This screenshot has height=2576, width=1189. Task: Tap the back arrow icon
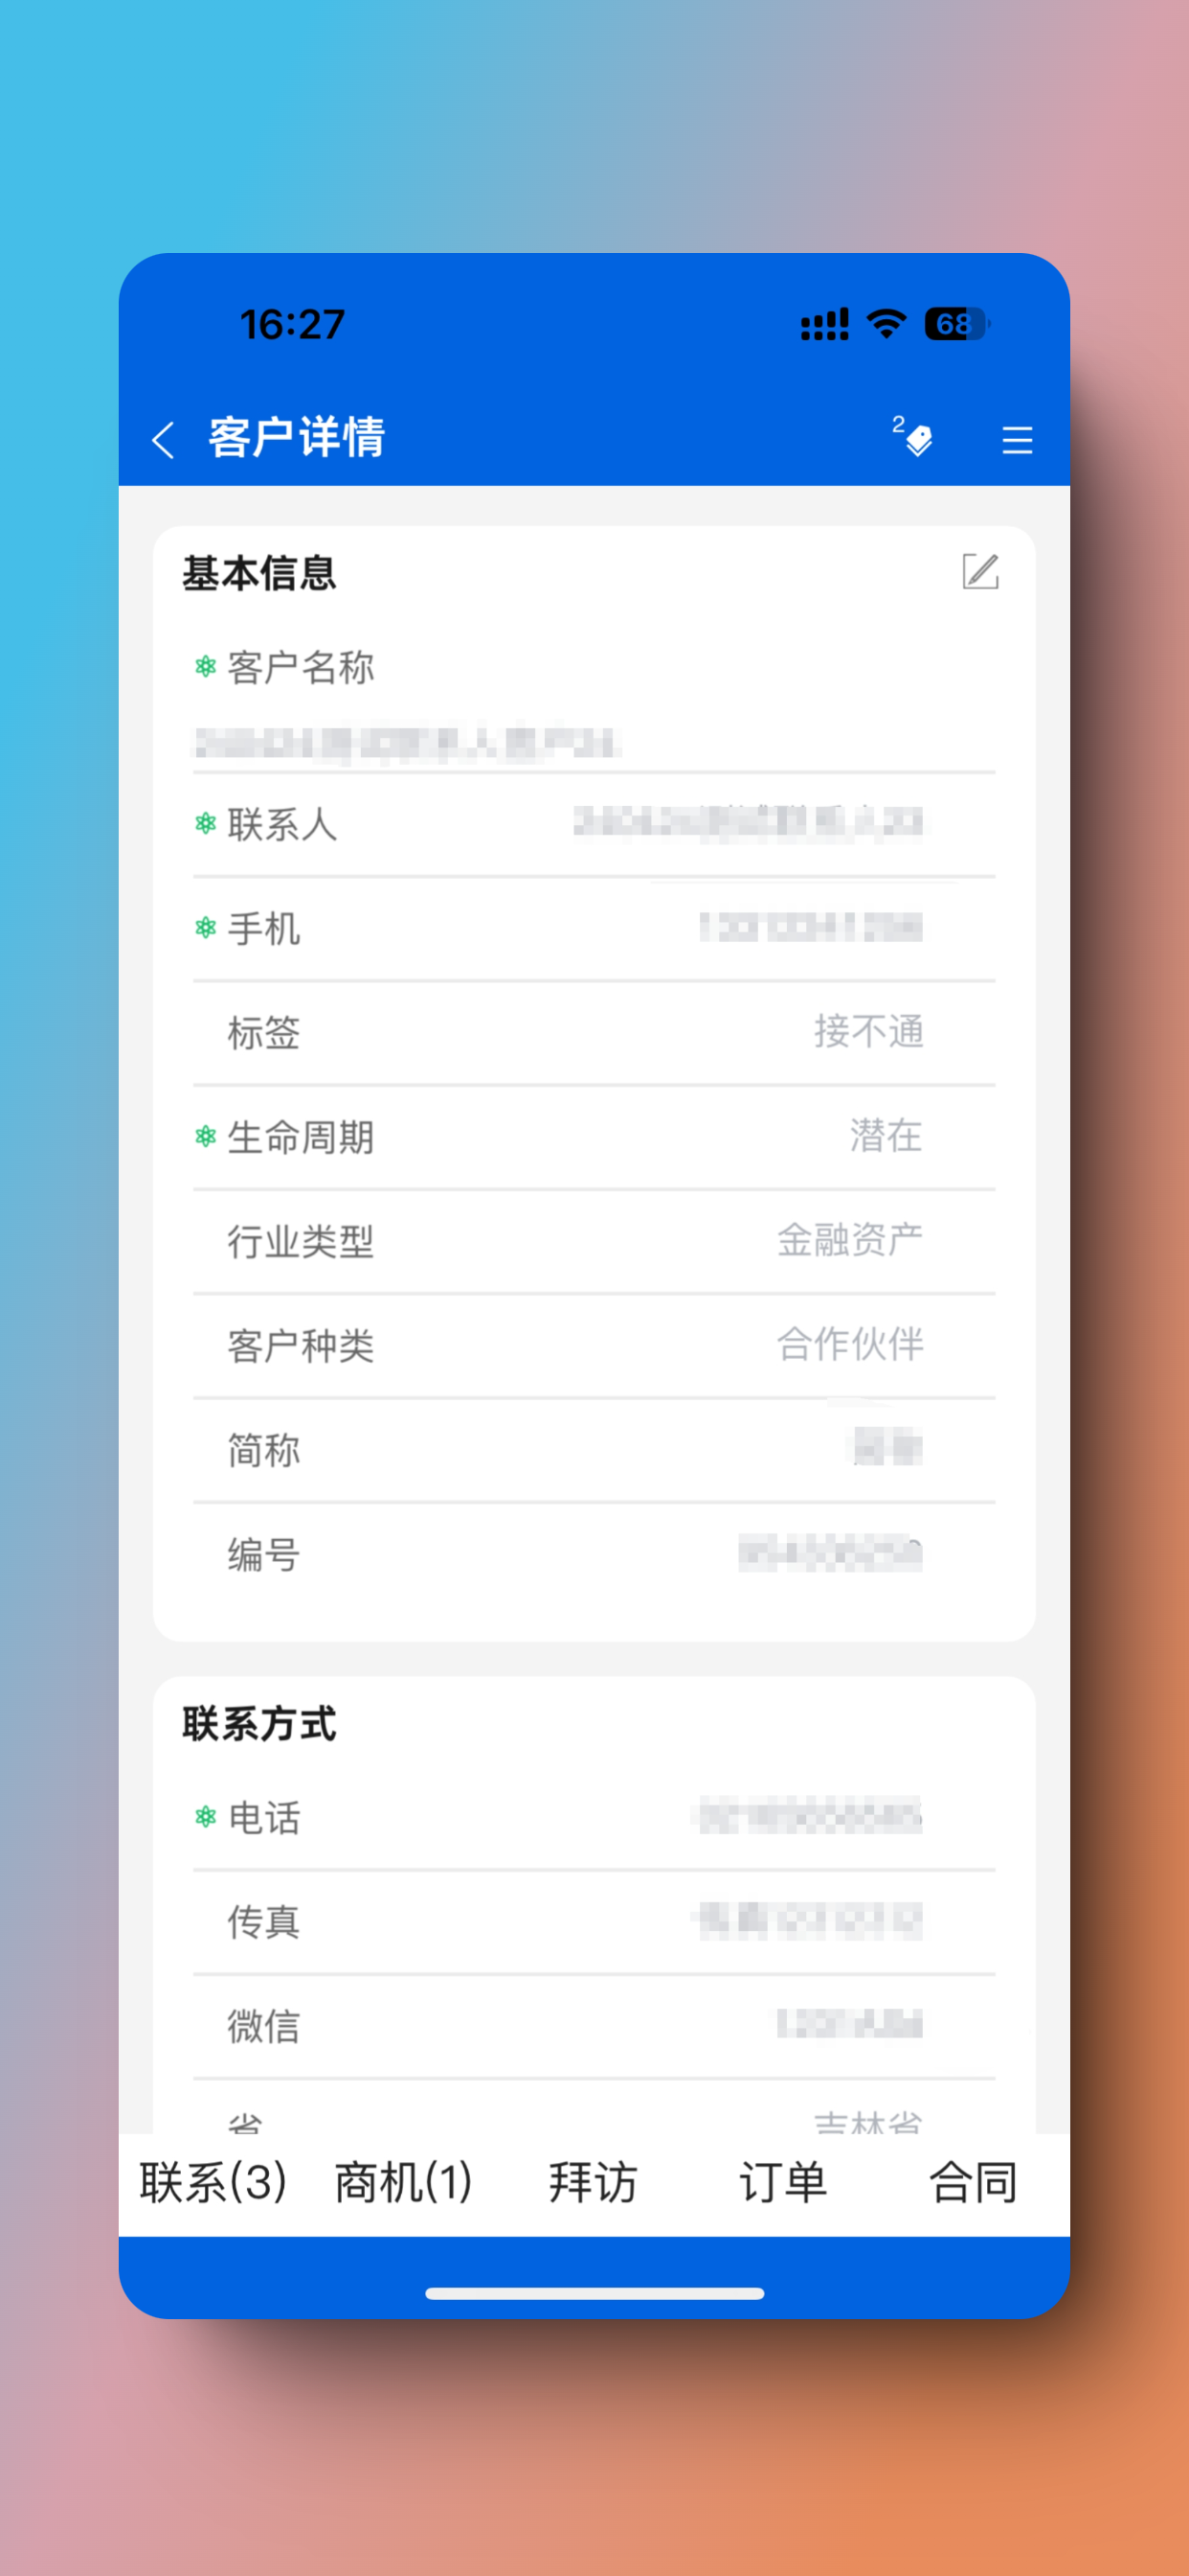click(x=164, y=440)
